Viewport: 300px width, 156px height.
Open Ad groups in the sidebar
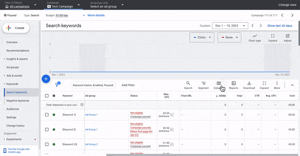(x=13, y=67)
